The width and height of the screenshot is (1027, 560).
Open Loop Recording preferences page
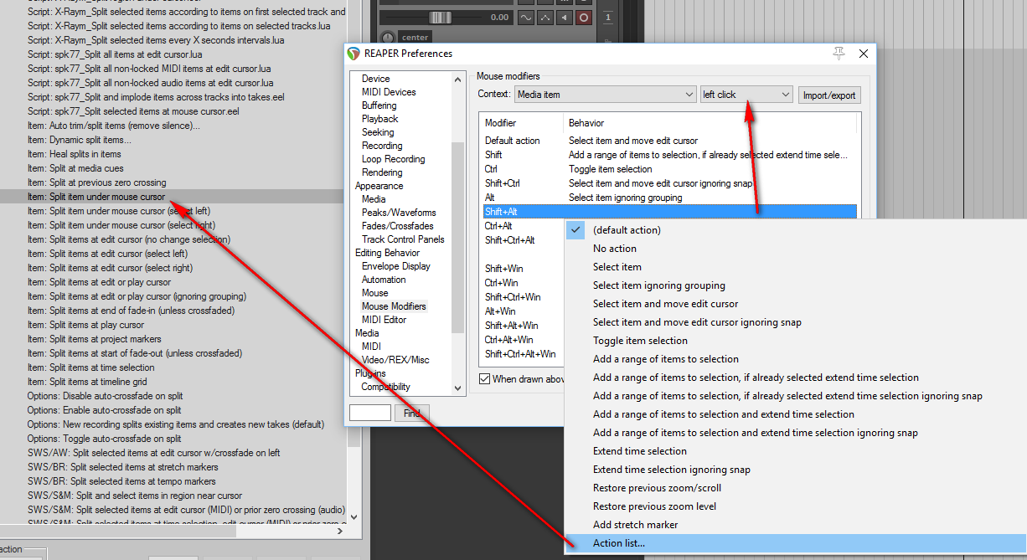pos(394,159)
